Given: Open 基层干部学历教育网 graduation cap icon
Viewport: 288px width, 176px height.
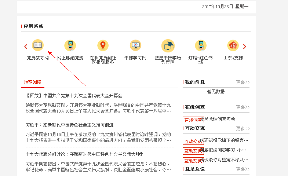Looking at the screenshot, I should 168,45.
